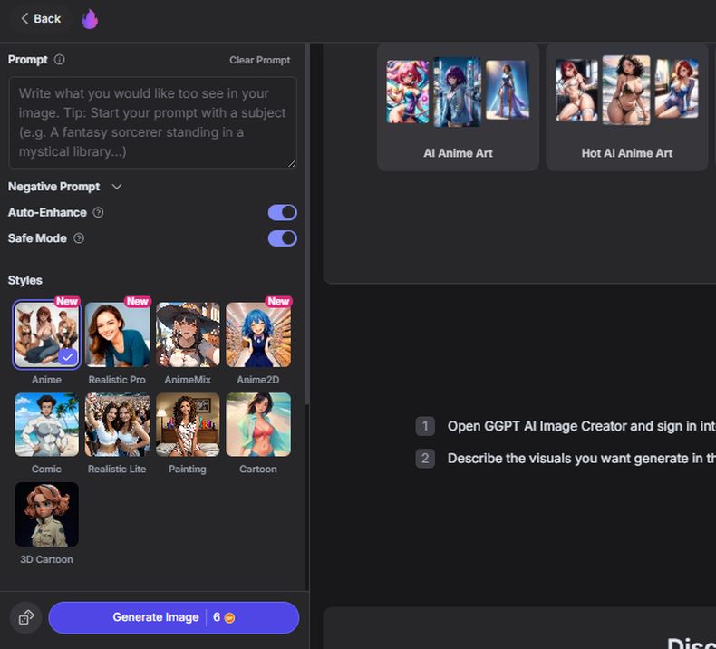Click Clear Prompt link
The width and height of the screenshot is (716, 649).
pyautogui.click(x=259, y=60)
